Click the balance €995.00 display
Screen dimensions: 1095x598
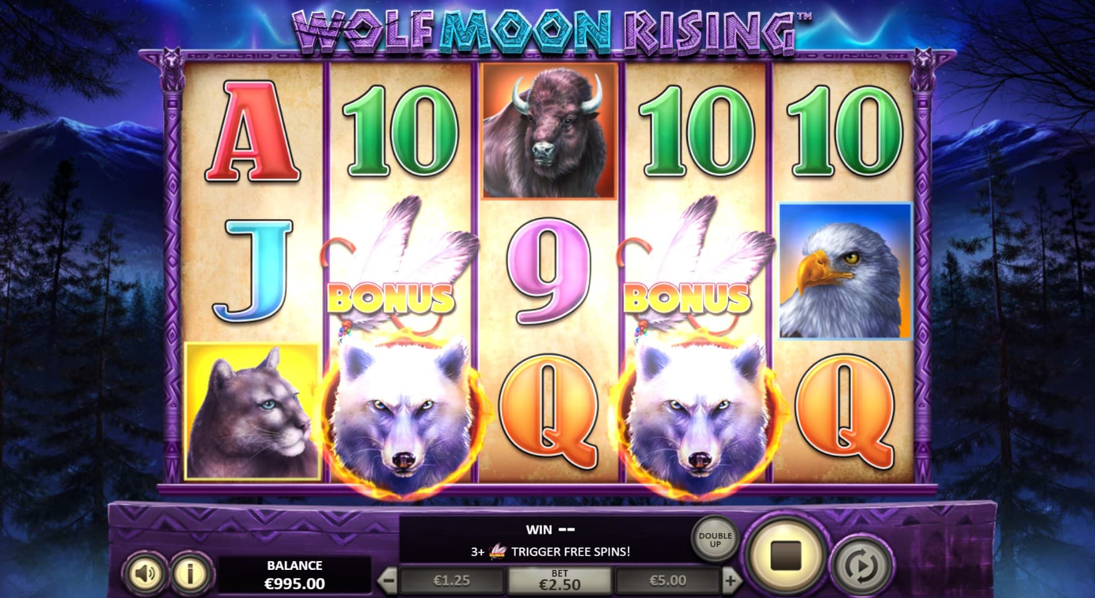(295, 576)
